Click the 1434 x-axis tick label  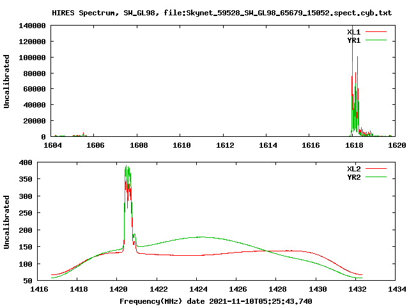[x=397, y=289]
